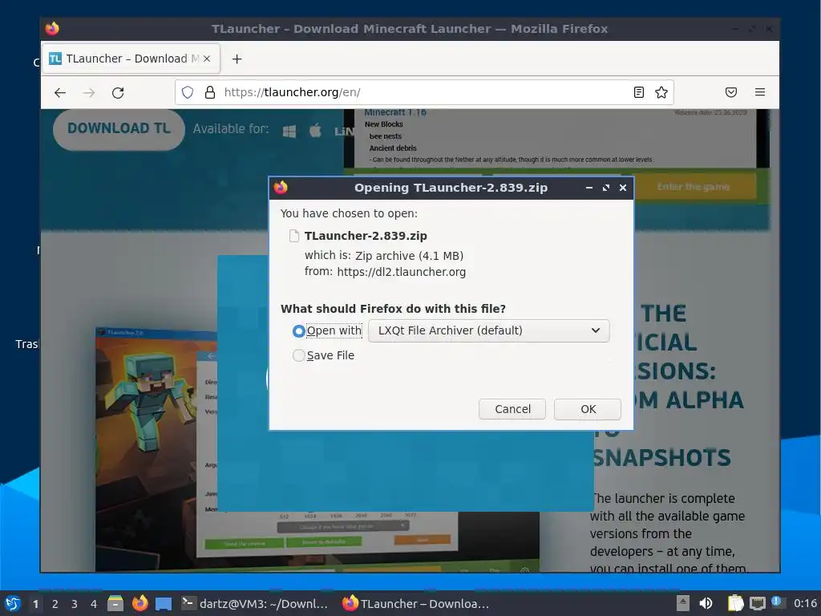Open the removable media tray icon
The width and height of the screenshot is (821, 616).
683,603
